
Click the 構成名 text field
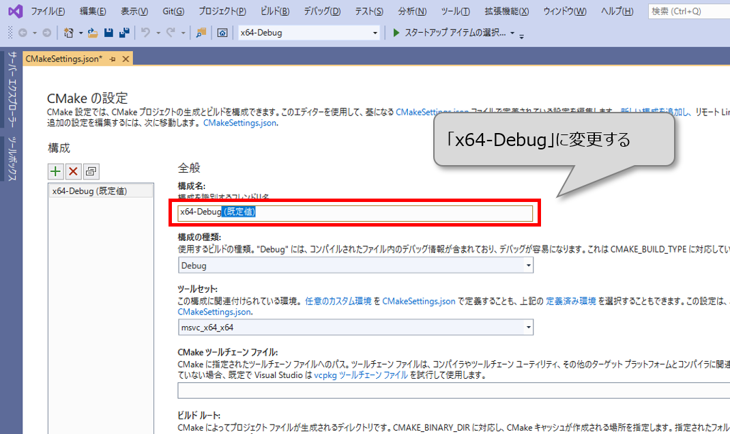(355, 213)
